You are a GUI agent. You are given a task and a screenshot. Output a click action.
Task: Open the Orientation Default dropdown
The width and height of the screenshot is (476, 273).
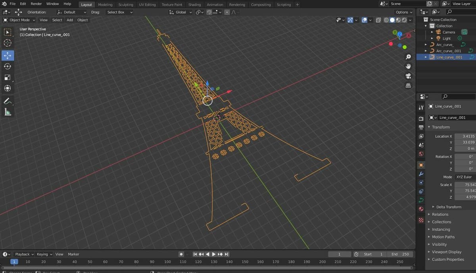71,12
